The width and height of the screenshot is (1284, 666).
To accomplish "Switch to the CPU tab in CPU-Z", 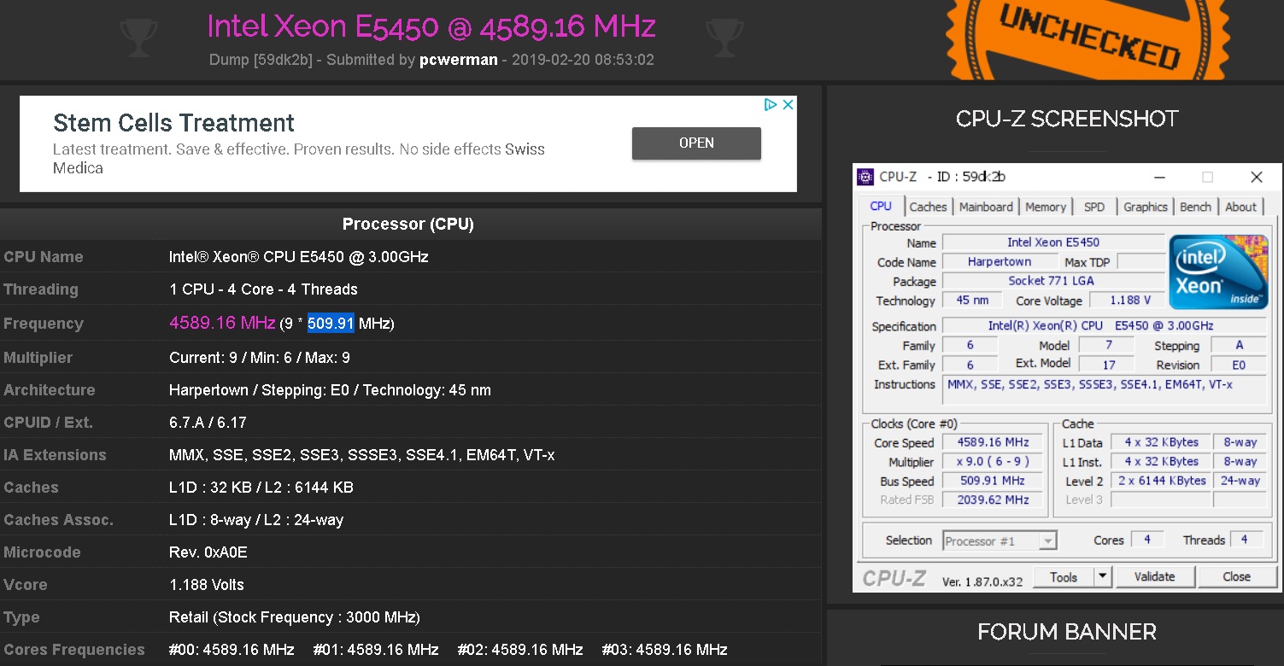I will pyautogui.click(x=881, y=207).
